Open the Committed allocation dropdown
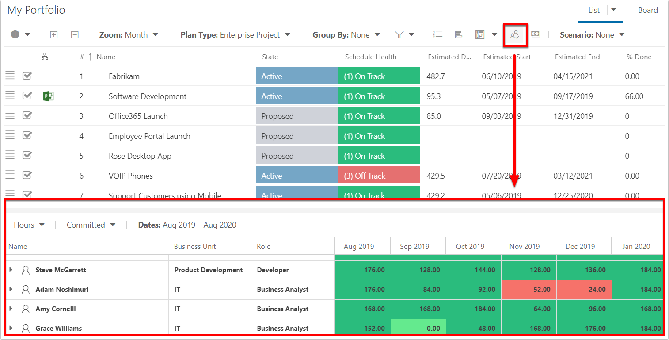The image size is (669, 340). click(91, 225)
